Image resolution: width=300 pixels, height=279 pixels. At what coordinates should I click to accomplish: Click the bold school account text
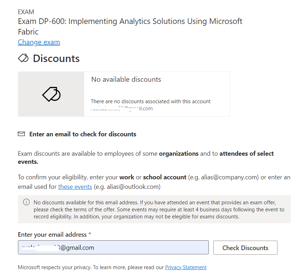[x=165, y=177]
